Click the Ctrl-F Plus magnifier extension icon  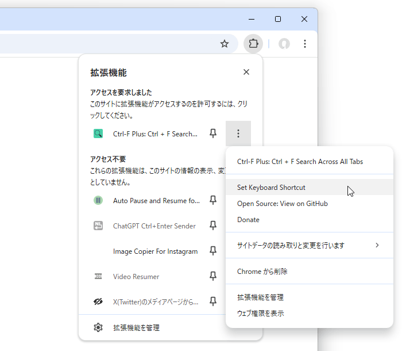(98, 133)
